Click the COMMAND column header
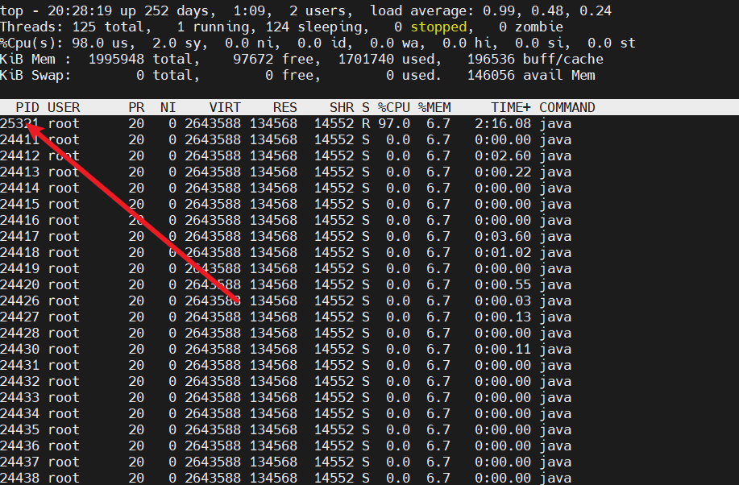The height and width of the screenshot is (485, 739). pyautogui.click(x=567, y=107)
